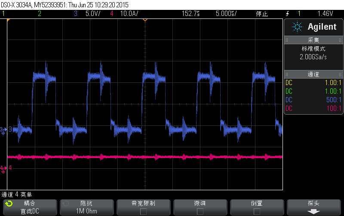The height and width of the screenshot is (216, 344).
Task: Toggle the 微调 fine adjust checkbox
Action: coord(200,211)
